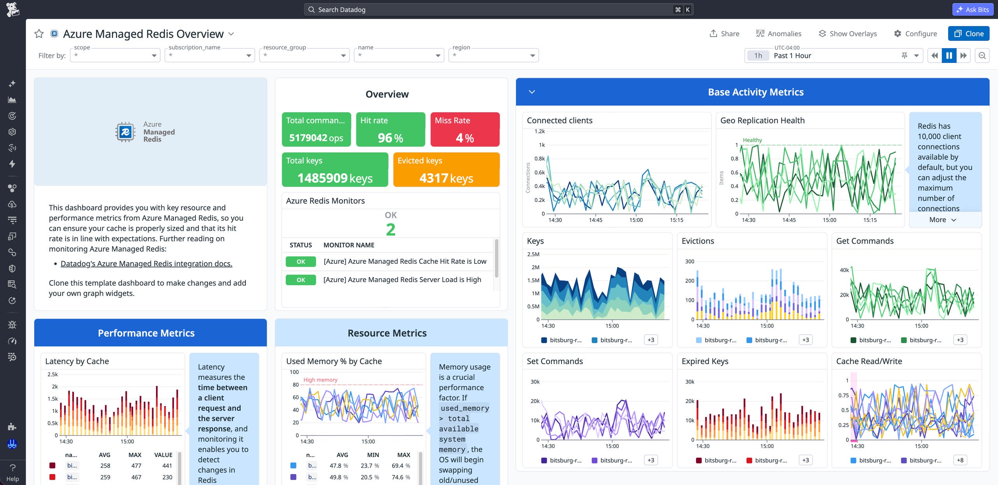Image resolution: width=998 pixels, height=485 pixels.
Task: Step forward the time range
Action: (x=963, y=56)
